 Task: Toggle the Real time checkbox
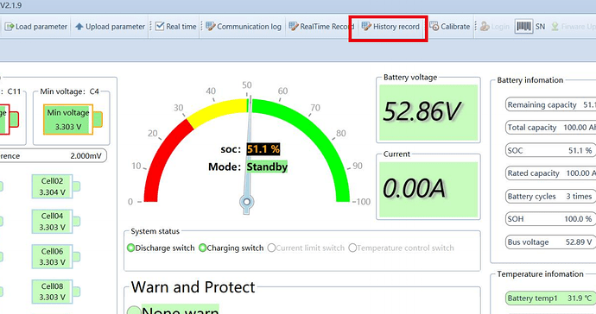pos(160,26)
